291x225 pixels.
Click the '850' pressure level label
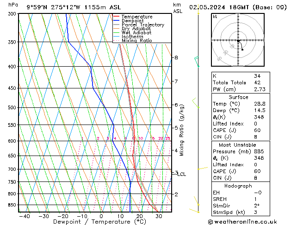[13, 205]
